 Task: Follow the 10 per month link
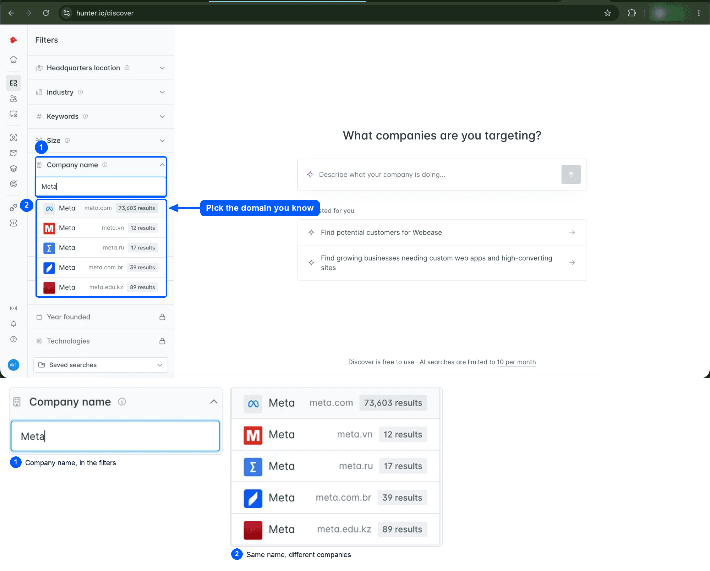point(516,362)
